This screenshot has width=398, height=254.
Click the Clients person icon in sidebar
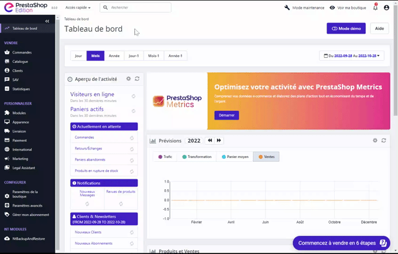7,70
